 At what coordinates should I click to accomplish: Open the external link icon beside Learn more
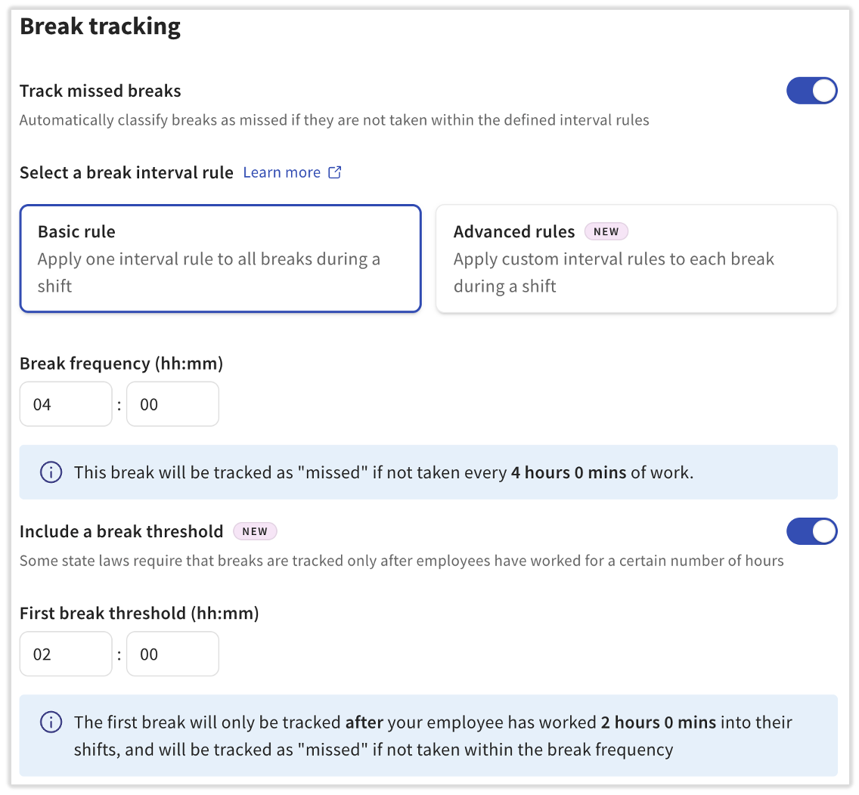click(x=335, y=172)
